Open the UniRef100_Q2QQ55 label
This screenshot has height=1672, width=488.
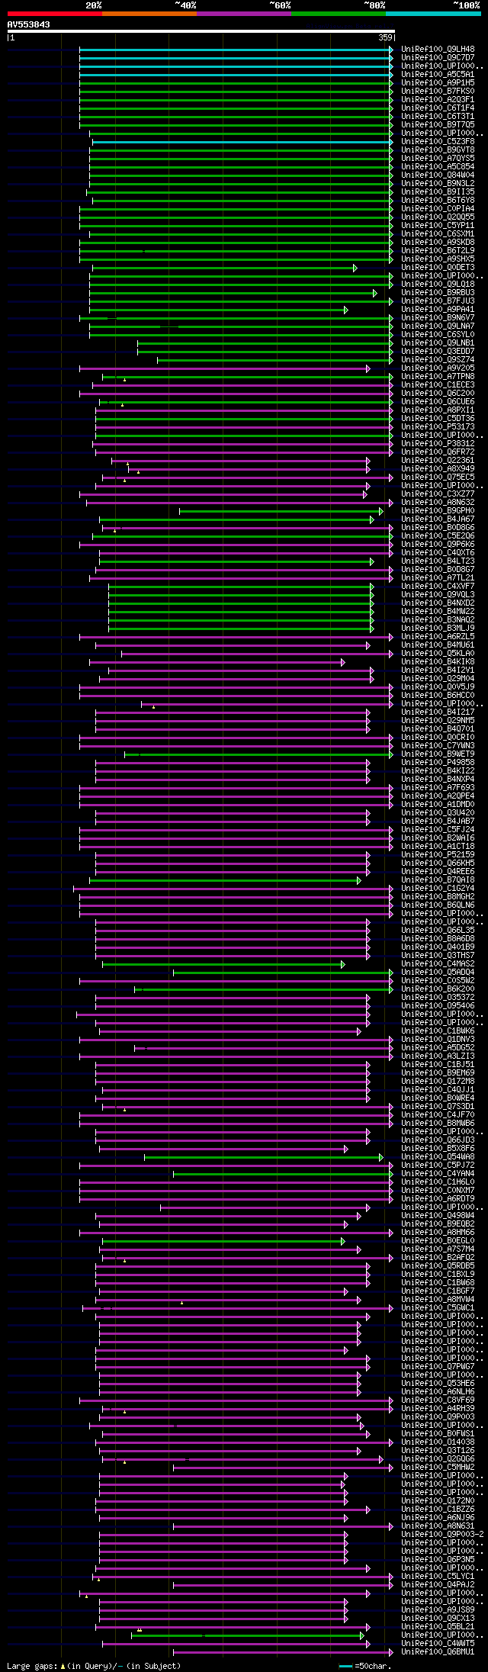click(x=438, y=217)
